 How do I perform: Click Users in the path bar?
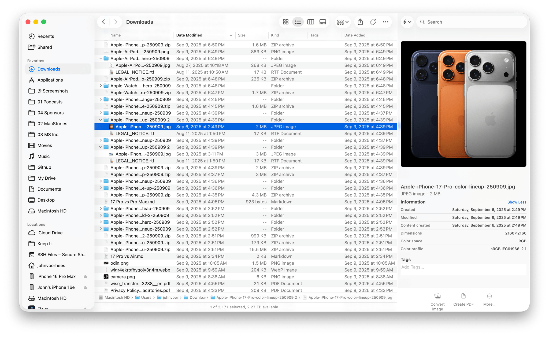(143, 298)
